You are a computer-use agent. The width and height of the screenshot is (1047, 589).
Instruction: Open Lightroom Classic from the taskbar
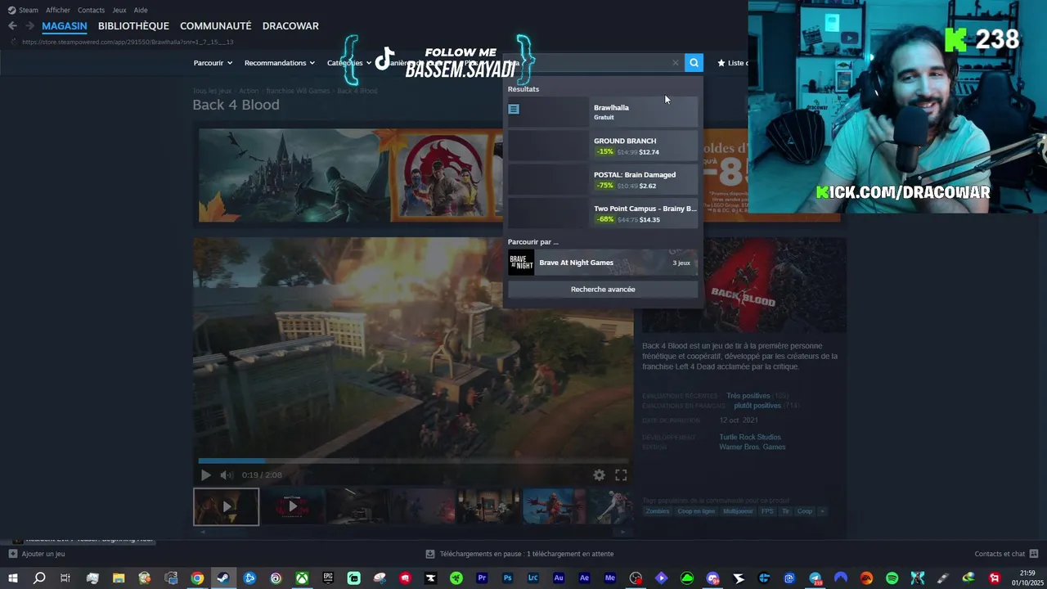[533, 578]
